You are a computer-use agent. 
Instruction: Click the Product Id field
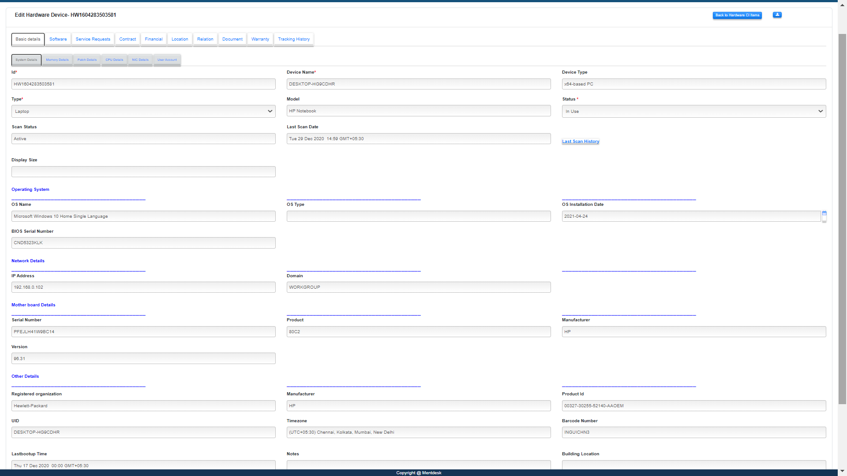click(694, 406)
